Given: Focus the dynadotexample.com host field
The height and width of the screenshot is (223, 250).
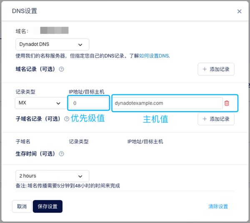Looking at the screenshot, I should pyautogui.click(x=167, y=103).
